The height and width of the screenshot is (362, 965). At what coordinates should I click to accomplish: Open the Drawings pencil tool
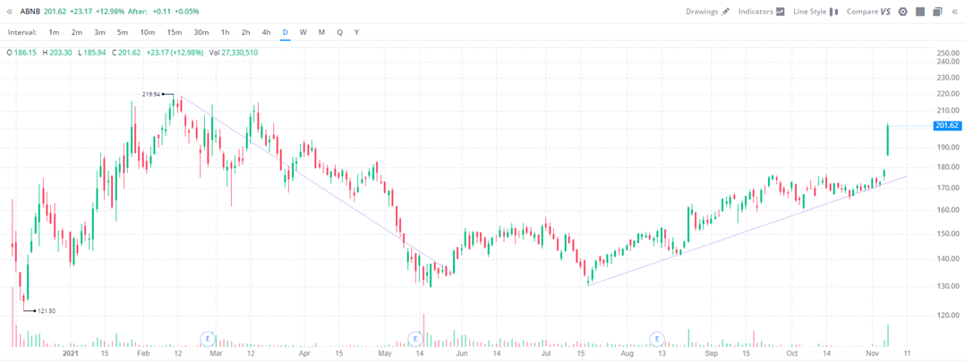(x=725, y=11)
